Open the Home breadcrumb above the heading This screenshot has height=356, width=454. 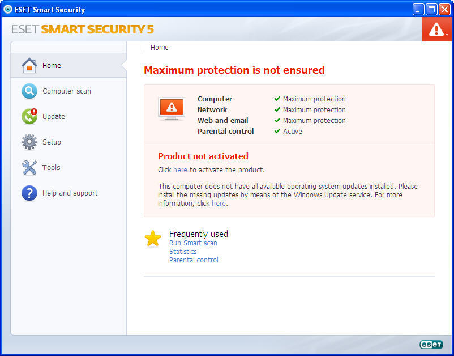(x=159, y=48)
